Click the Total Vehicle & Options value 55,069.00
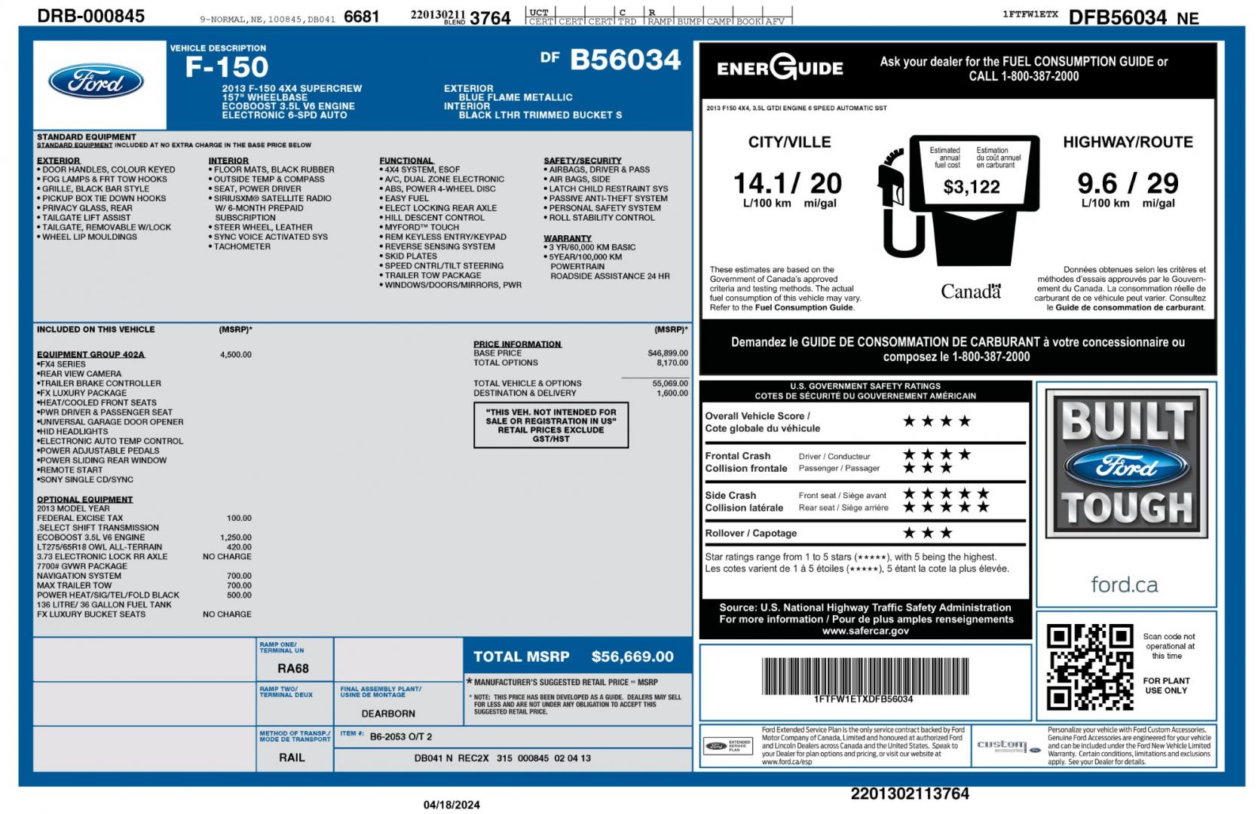 (670, 383)
